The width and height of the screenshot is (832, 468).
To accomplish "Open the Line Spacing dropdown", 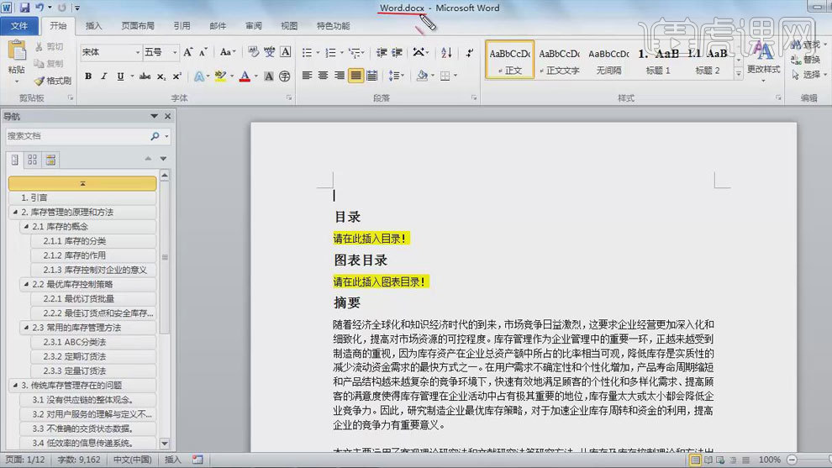I will pyautogui.click(x=396, y=76).
